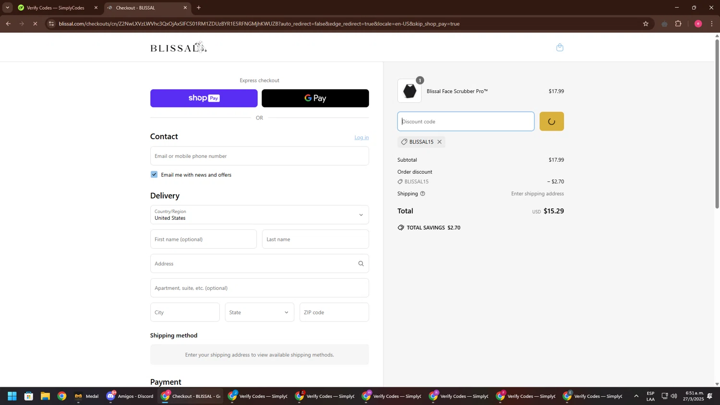Click the shipping info question mark icon
This screenshot has height=405, width=720.
[422, 194]
